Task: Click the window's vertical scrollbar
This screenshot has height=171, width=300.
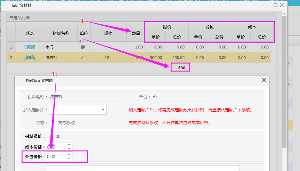Action: (x=284, y=80)
